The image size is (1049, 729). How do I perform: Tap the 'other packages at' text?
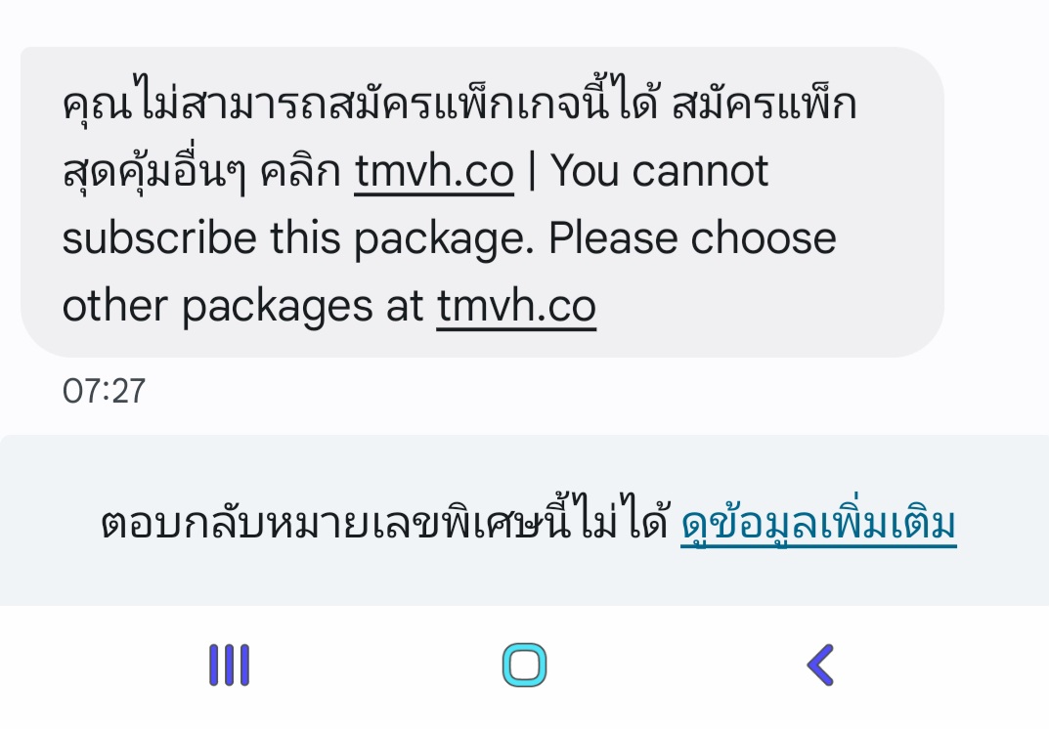click(242, 307)
